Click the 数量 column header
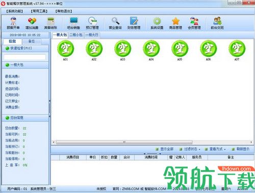 (x=114, y=157)
